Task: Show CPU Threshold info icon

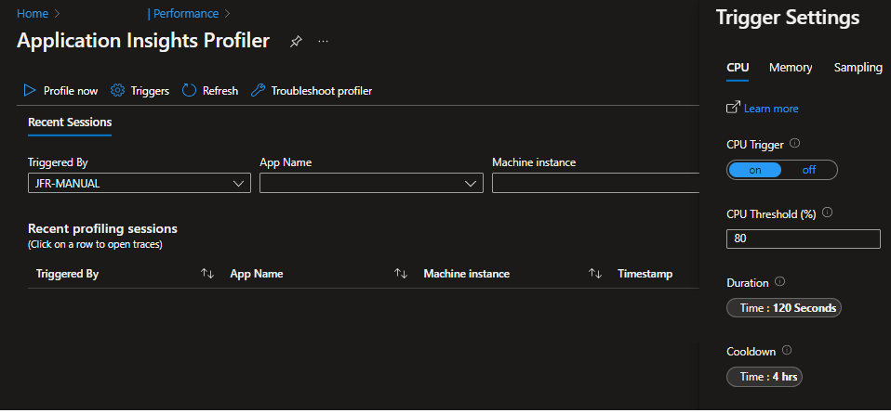Action: [828, 213]
